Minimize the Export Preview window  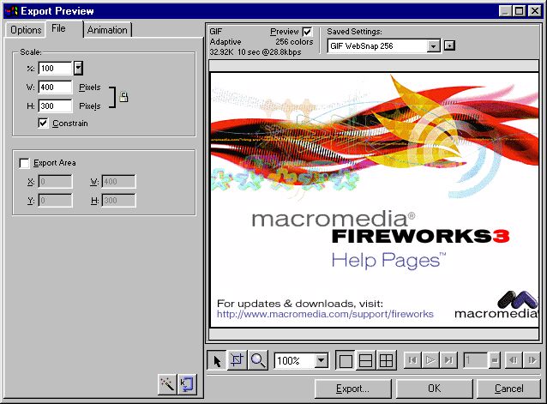(505, 11)
